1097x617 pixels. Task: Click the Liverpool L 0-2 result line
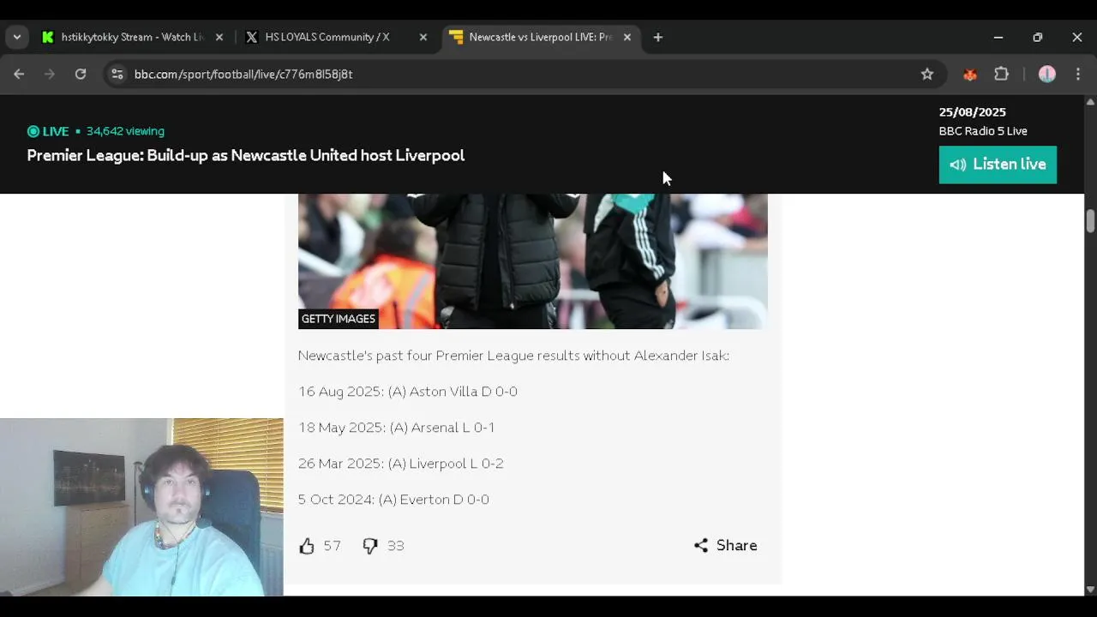click(401, 464)
